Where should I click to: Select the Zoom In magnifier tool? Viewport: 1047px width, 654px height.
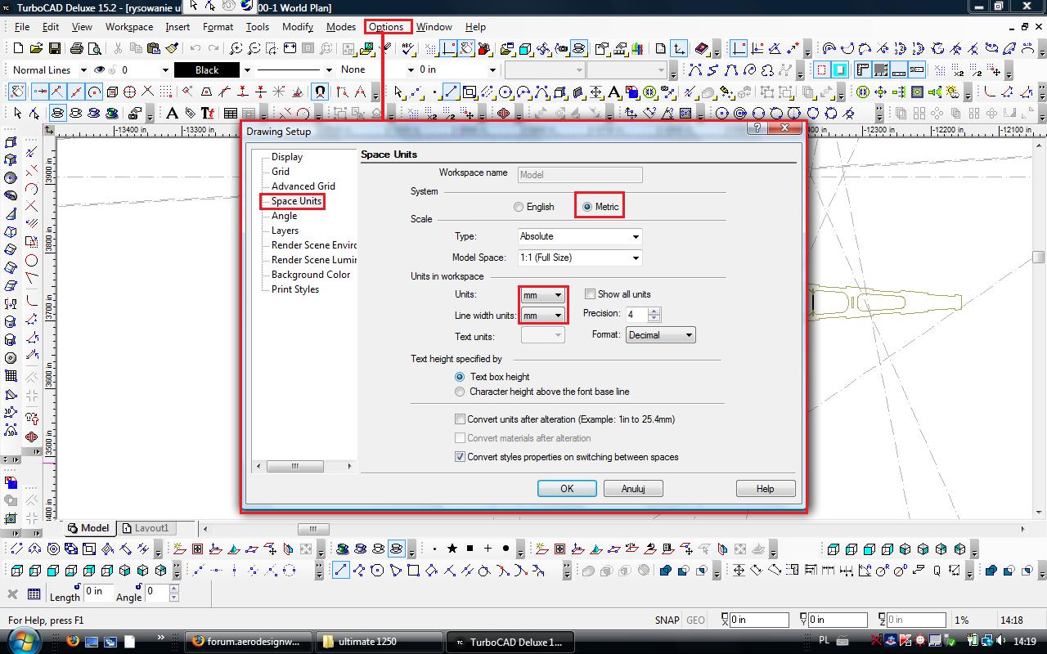pyautogui.click(x=236, y=49)
